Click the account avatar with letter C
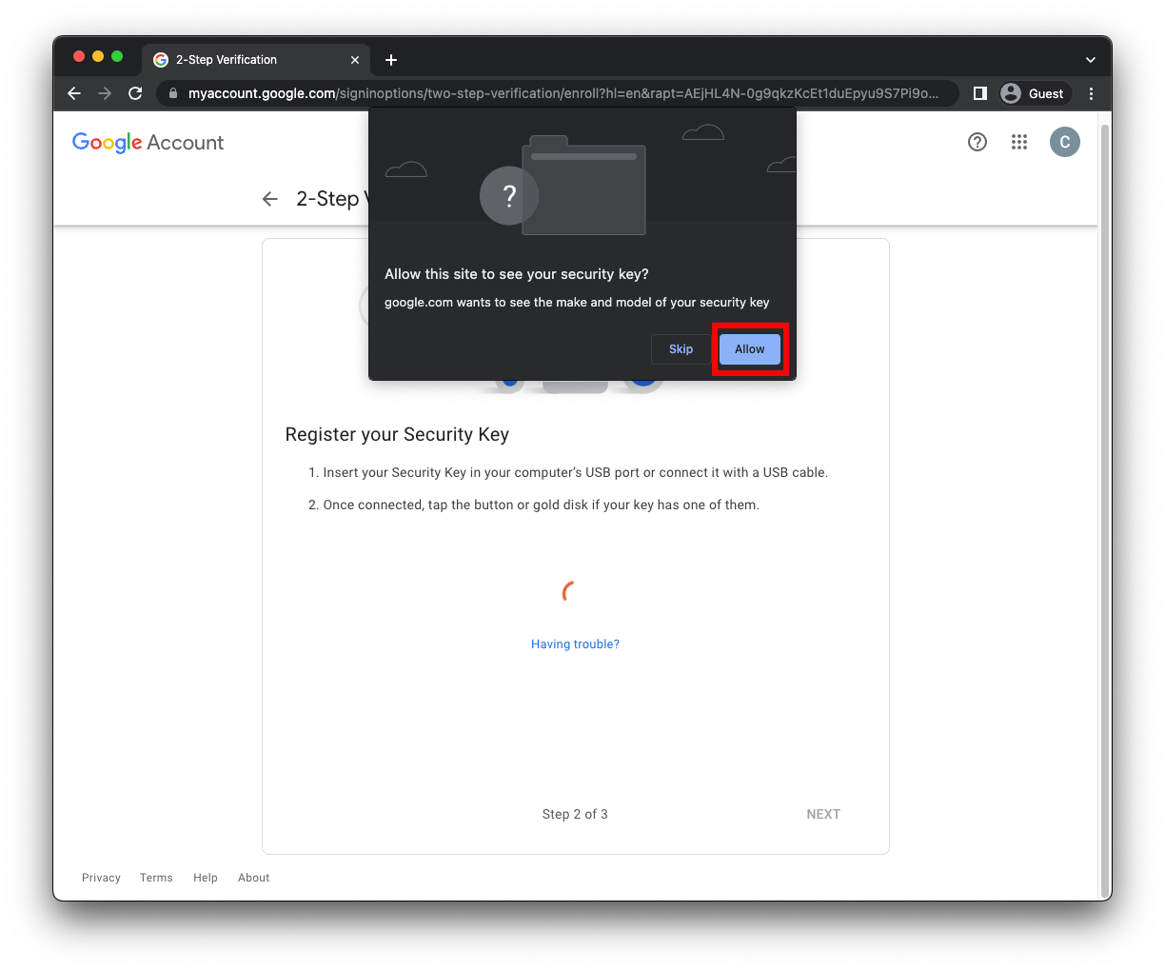The height and width of the screenshot is (971, 1165). coord(1065,142)
